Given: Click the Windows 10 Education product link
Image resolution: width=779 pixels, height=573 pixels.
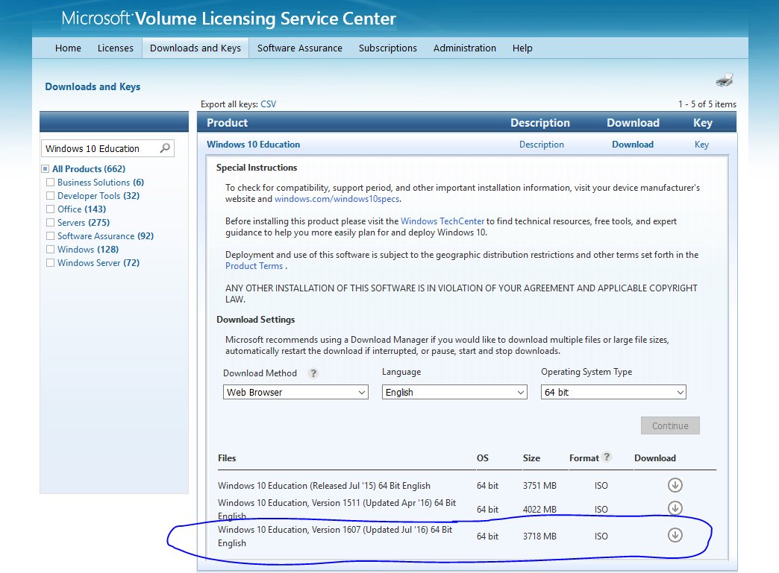Looking at the screenshot, I should (x=254, y=145).
